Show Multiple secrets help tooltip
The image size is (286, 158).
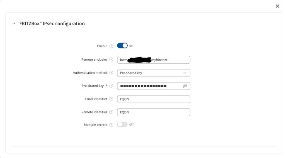coord(111,125)
